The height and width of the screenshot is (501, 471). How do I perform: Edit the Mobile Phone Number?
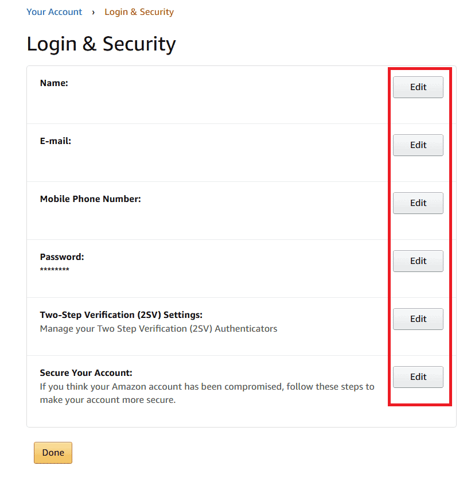pyautogui.click(x=418, y=203)
